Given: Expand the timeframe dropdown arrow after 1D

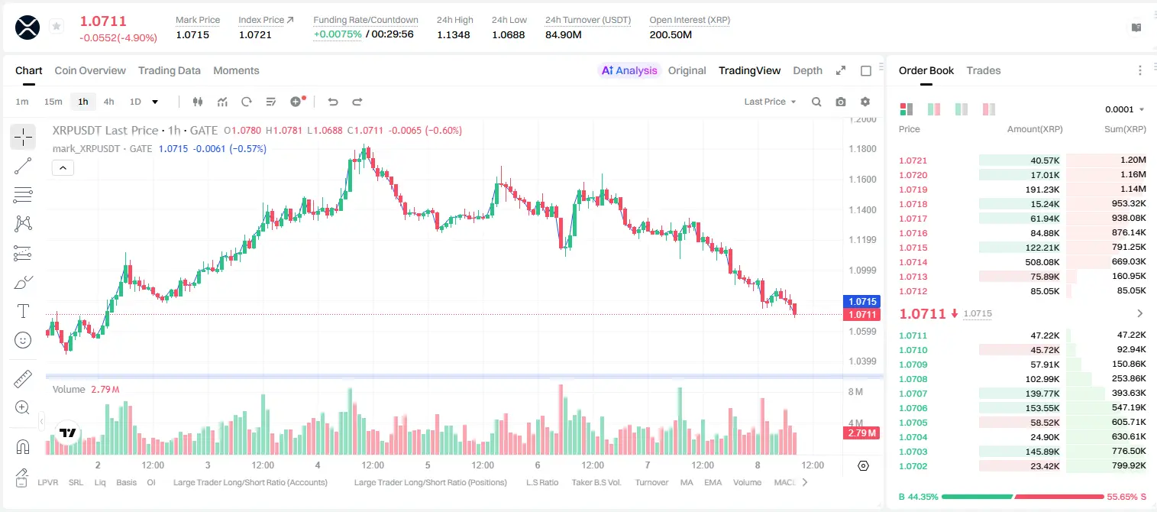Looking at the screenshot, I should tap(155, 102).
